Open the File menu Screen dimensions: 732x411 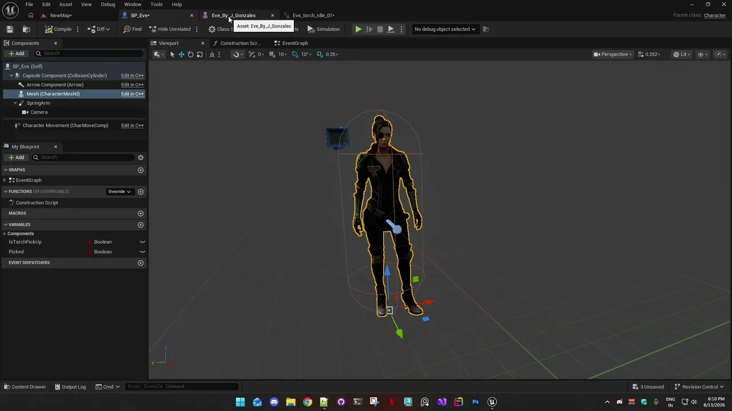(29, 5)
